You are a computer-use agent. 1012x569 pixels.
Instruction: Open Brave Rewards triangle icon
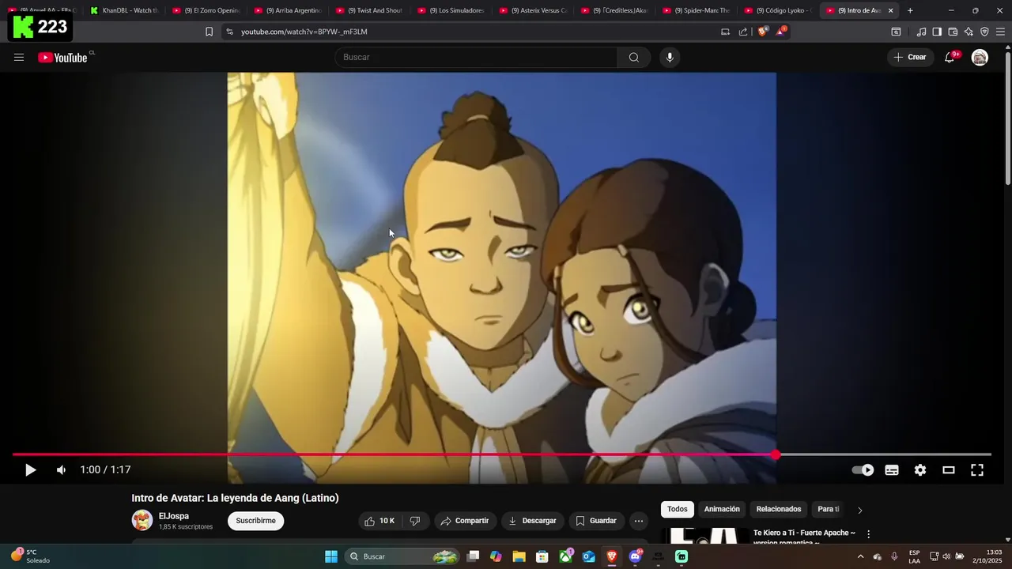point(781,32)
